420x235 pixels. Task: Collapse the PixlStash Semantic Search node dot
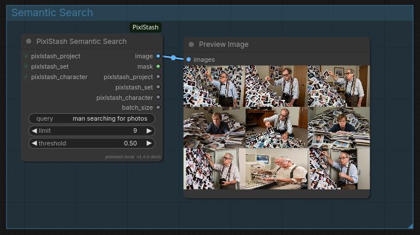(28, 41)
